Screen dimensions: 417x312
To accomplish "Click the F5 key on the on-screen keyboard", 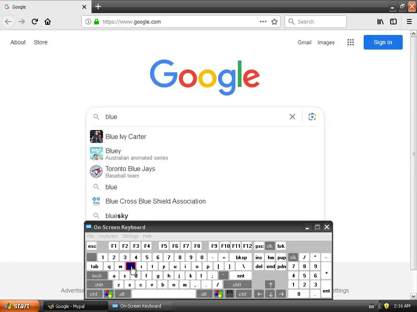I will point(164,246).
